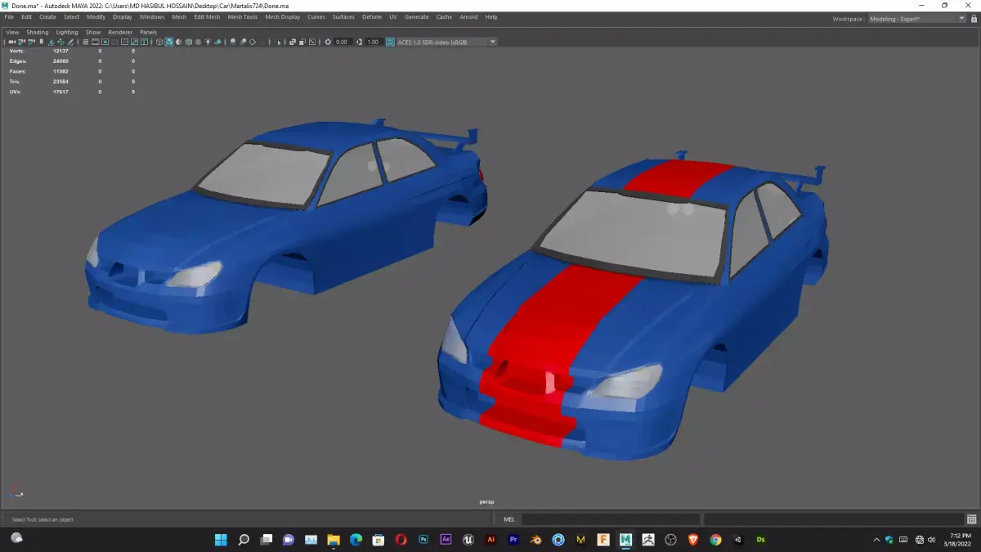Open the panel View menu

pos(12,33)
